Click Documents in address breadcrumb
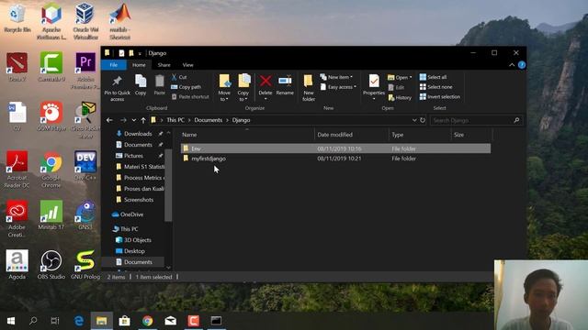588x330 pixels. point(209,120)
